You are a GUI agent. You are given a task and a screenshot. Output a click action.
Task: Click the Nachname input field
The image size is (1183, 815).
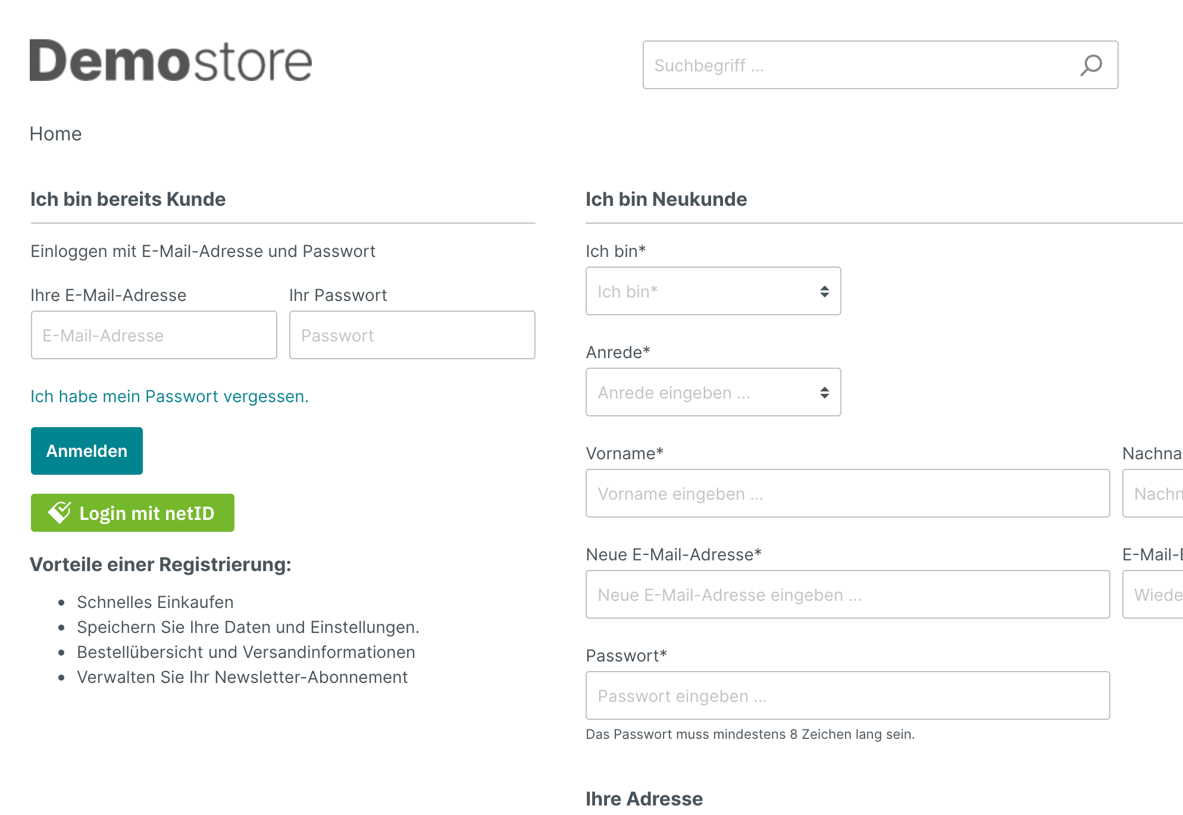point(1153,493)
